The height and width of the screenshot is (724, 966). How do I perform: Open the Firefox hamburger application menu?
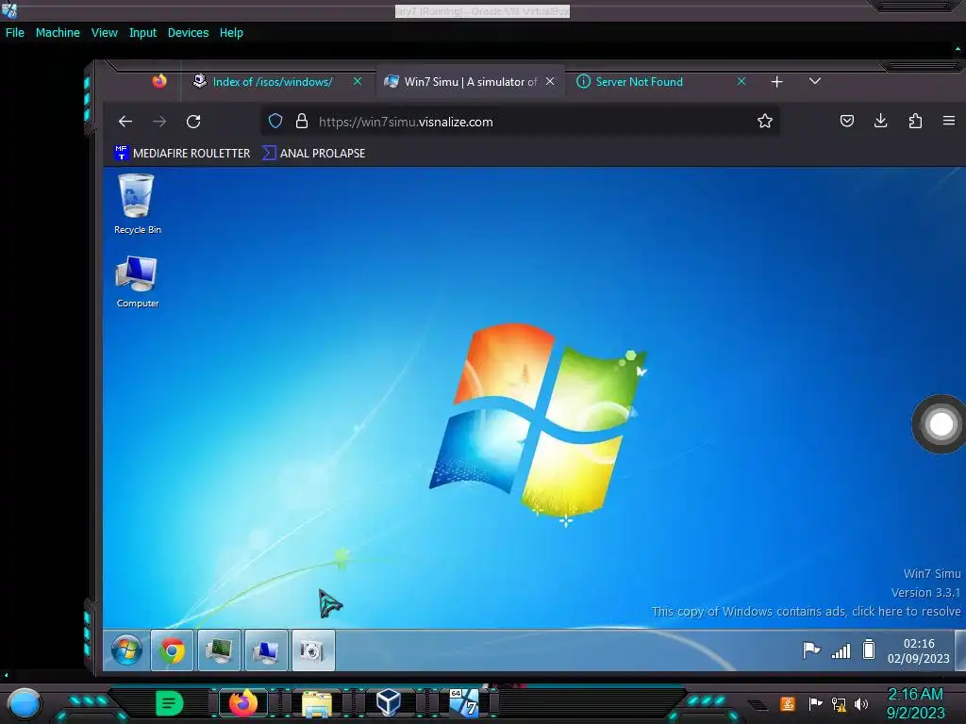[949, 122]
